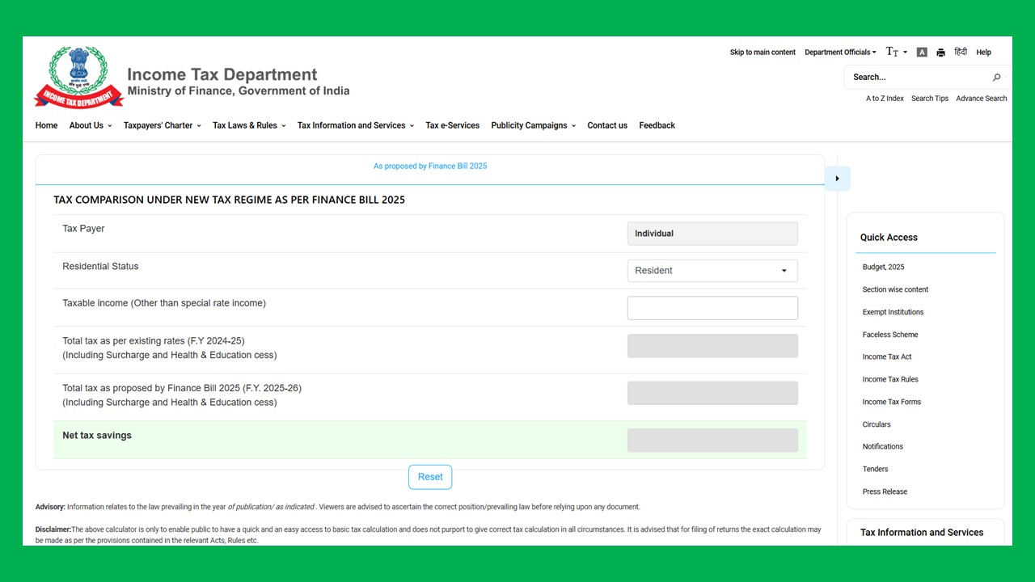Select the 'As proposed by Finance Bill 2025' tab
The height and width of the screenshot is (582, 1035).
(x=430, y=166)
